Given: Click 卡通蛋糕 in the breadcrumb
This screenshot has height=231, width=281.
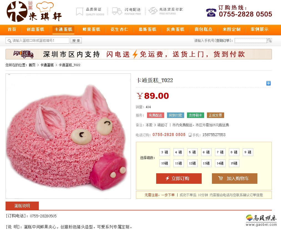Looking at the screenshot, I should pyautogui.click(x=47, y=65).
